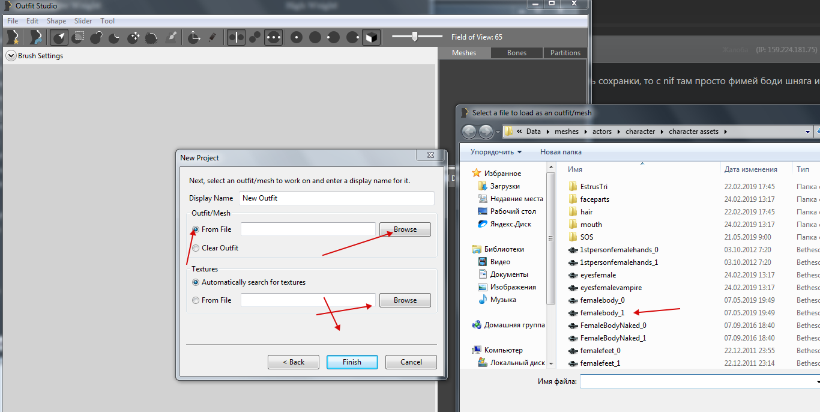The width and height of the screenshot is (820, 412).
Task: Open the Упорядочить dropdown menu
Action: [x=496, y=152]
